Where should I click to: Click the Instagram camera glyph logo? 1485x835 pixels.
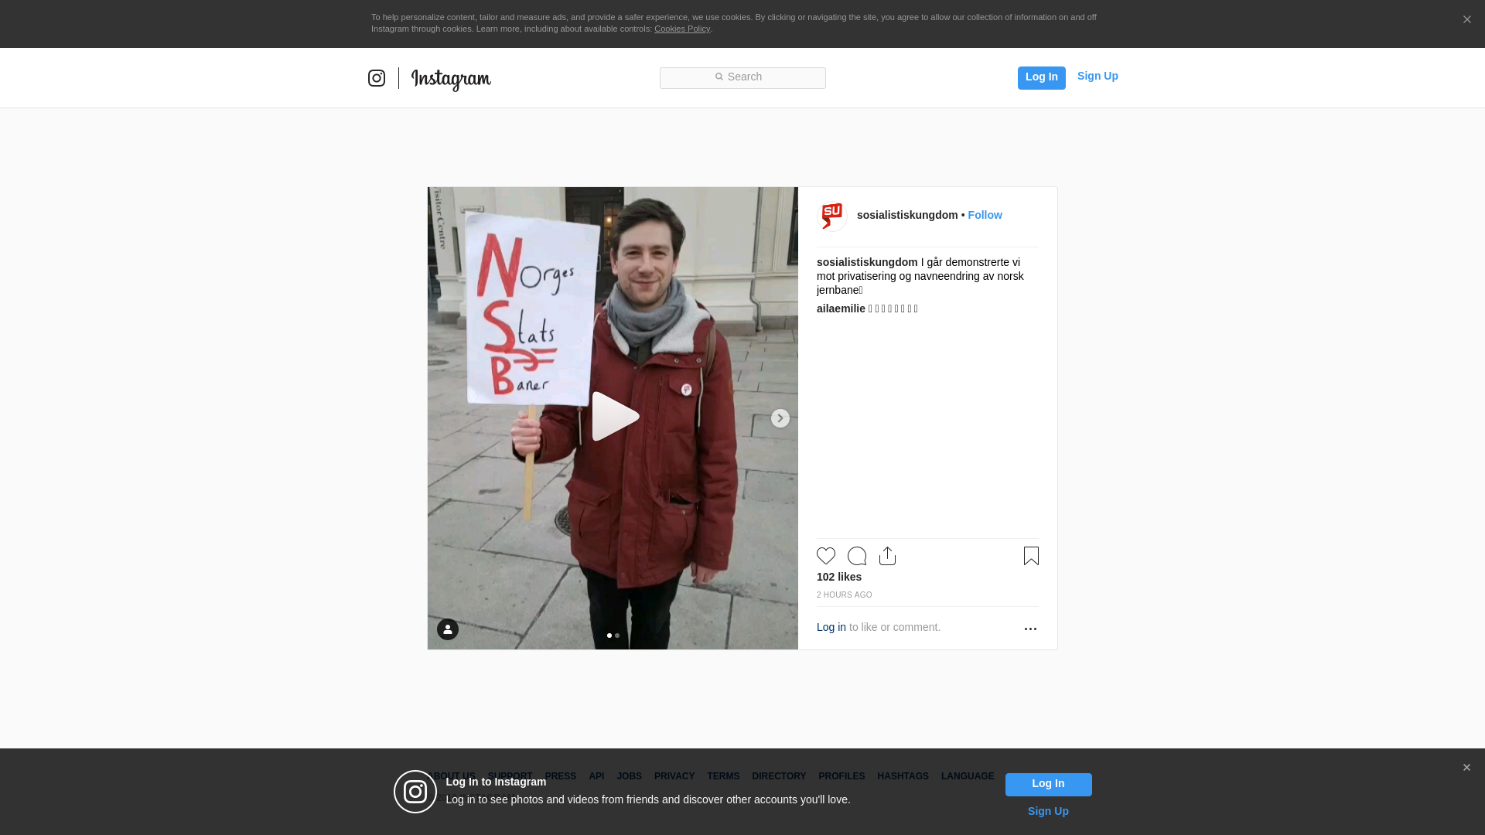[x=377, y=78]
